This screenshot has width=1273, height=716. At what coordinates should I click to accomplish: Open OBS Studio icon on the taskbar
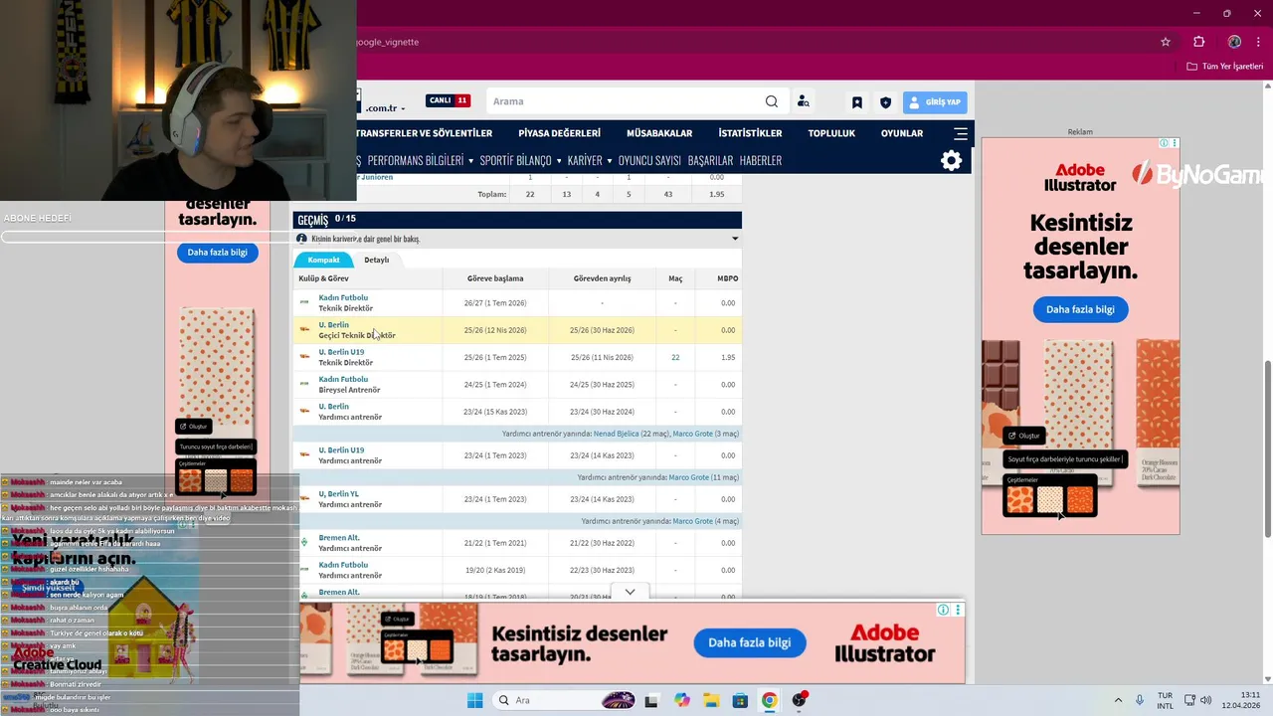[x=799, y=700]
